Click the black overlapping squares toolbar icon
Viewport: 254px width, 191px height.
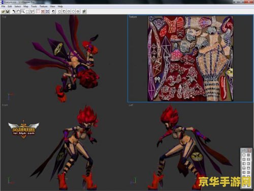pyautogui.click(x=53, y=12)
